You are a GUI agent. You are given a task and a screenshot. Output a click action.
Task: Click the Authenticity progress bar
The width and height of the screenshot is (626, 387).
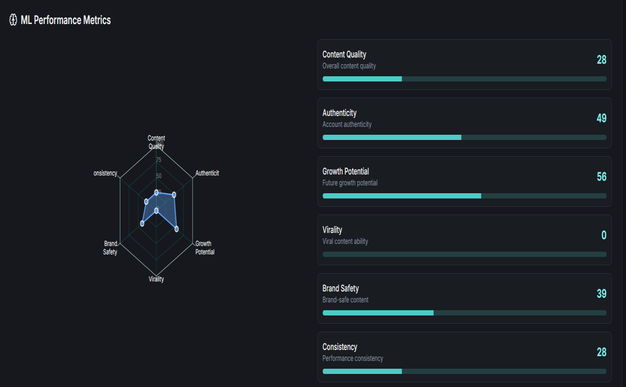coord(464,137)
